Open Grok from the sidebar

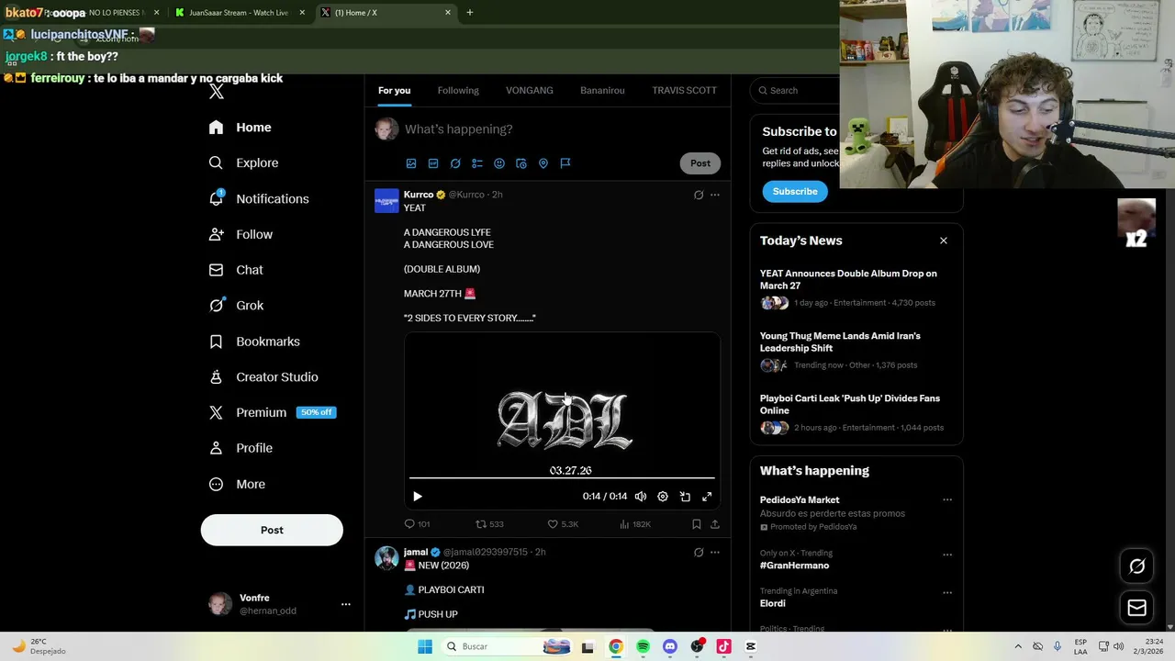[236, 306]
